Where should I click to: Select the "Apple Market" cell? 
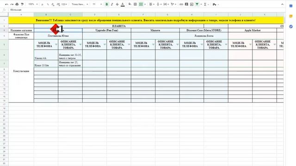(x=253, y=30)
